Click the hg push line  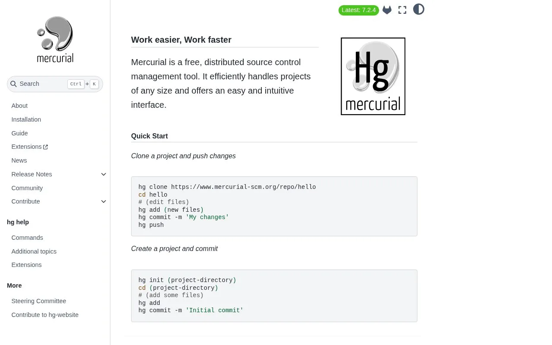[x=151, y=225]
